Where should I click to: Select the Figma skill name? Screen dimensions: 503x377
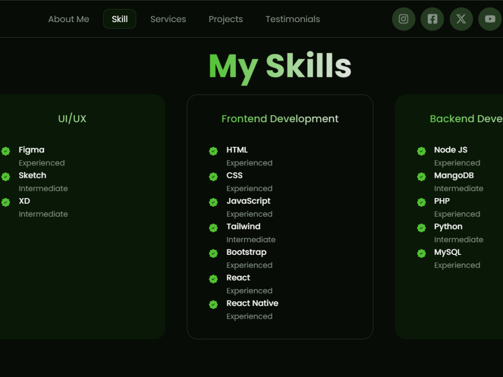click(31, 150)
